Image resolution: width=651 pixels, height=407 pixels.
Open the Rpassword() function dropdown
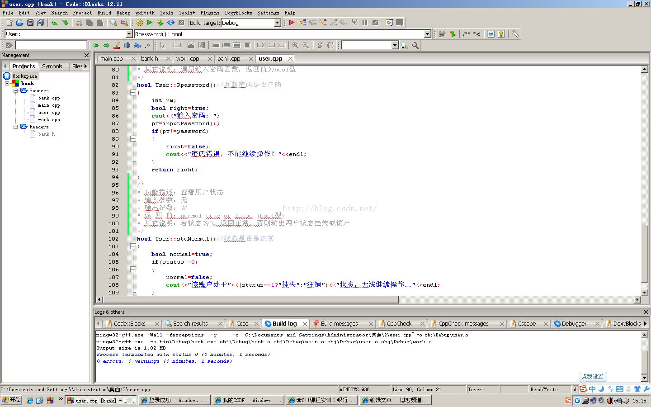click(x=427, y=34)
